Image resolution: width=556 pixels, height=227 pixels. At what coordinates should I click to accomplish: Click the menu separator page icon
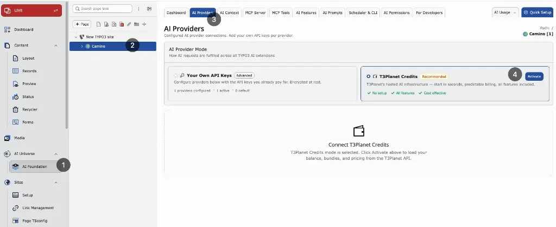(x=144, y=24)
